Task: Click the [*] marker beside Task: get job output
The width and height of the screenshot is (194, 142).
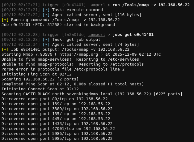Action: tap(46, 40)
